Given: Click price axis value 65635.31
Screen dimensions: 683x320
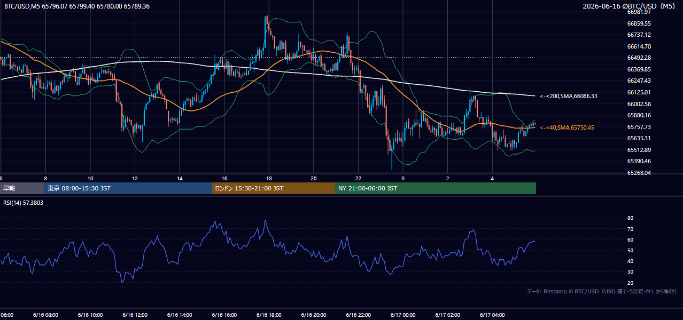Looking at the screenshot, I should (639, 138).
